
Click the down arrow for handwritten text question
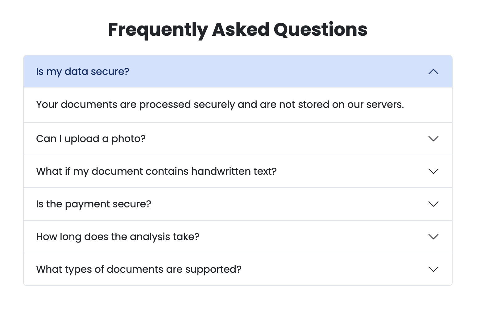pos(433,171)
